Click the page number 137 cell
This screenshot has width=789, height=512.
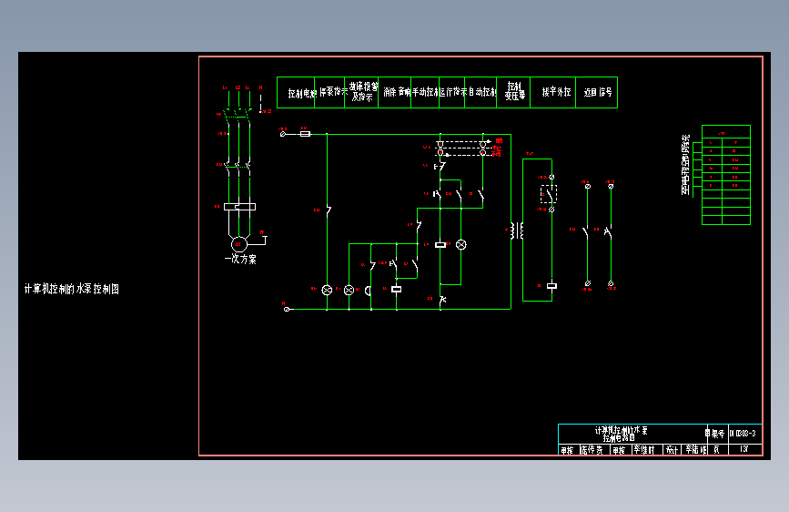[x=744, y=449]
